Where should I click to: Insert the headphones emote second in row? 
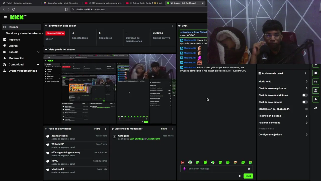coord(190,162)
